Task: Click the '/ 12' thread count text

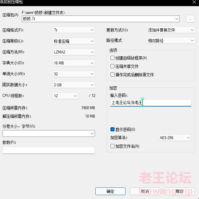Action: tap(92, 96)
